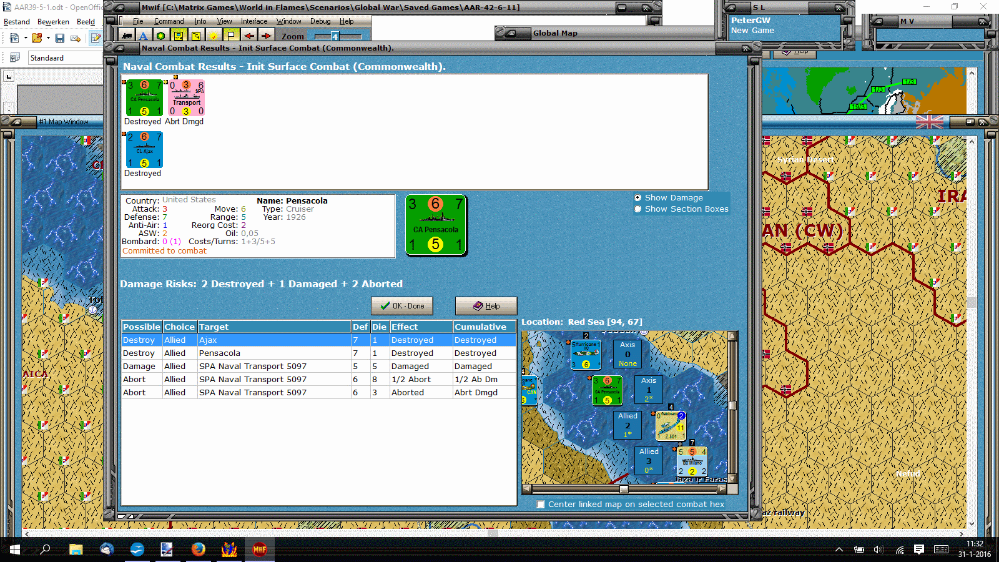
Task: Open the Command menu
Action: [169, 21]
